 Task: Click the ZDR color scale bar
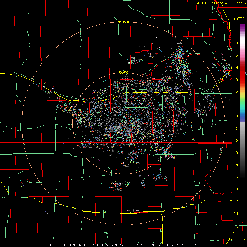[242, 122]
